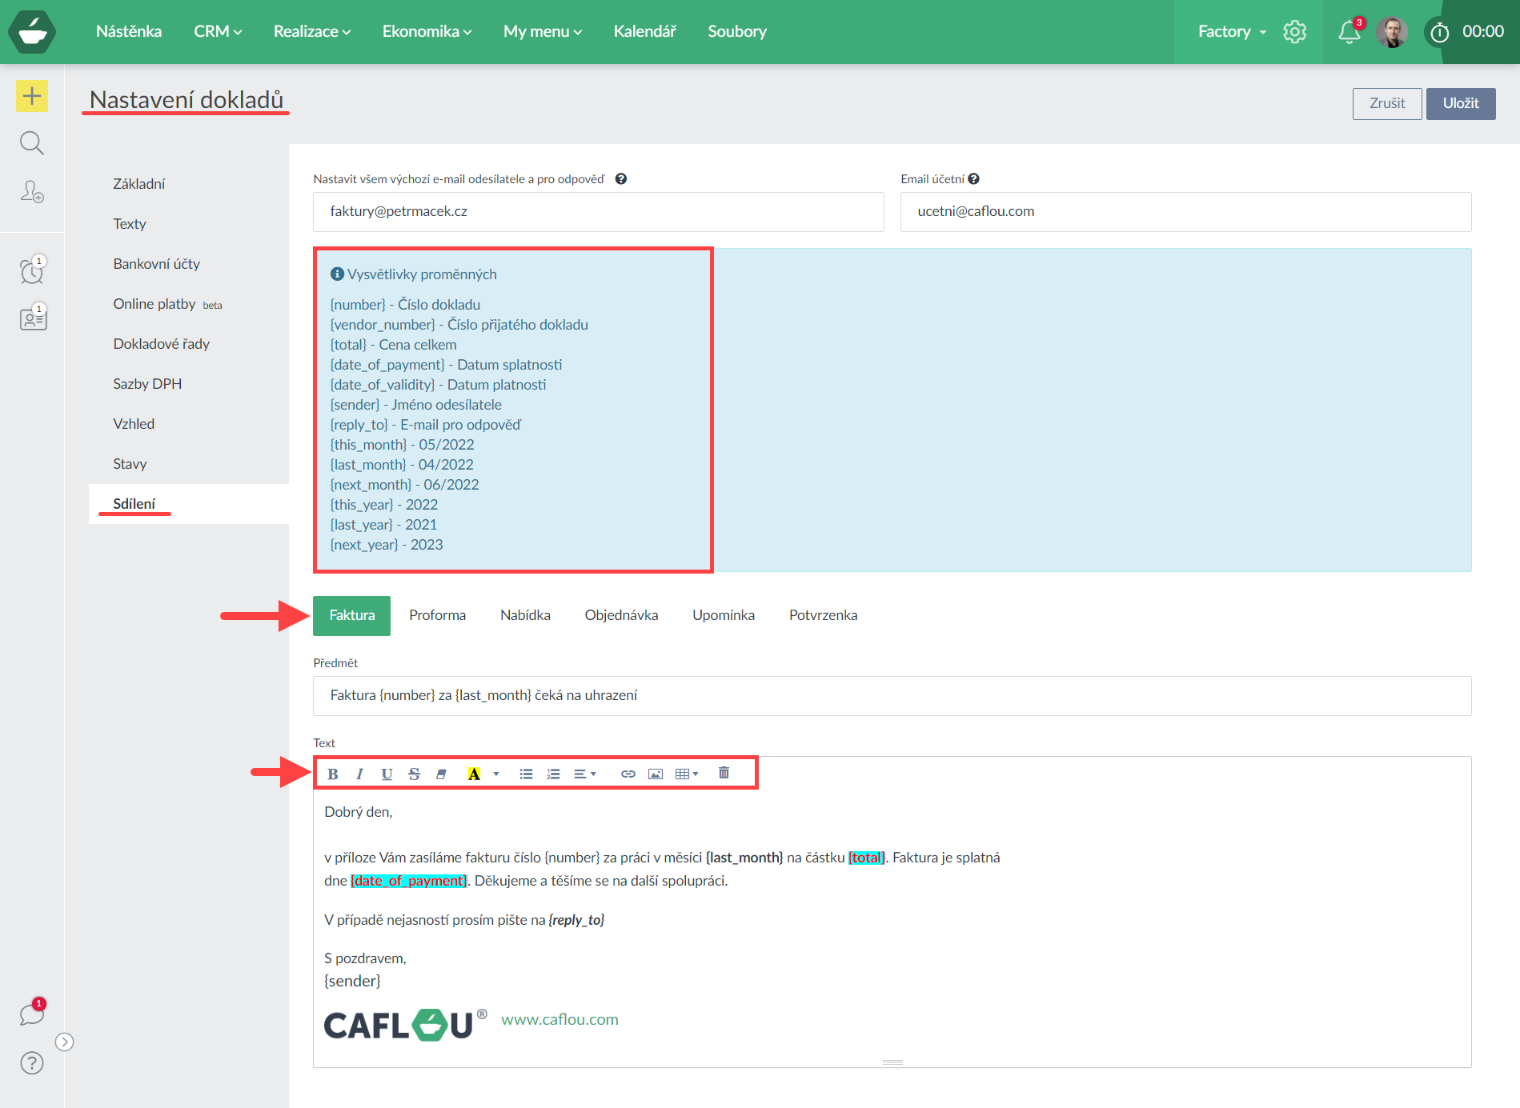Open the www.caflou.com link
The width and height of the screenshot is (1520, 1108).
(559, 1019)
